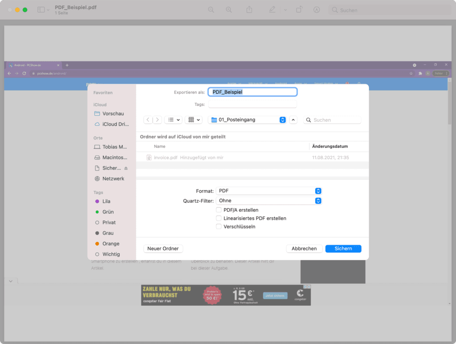
Task: Open the Share icon in Preview toolbar
Action: [249, 10]
